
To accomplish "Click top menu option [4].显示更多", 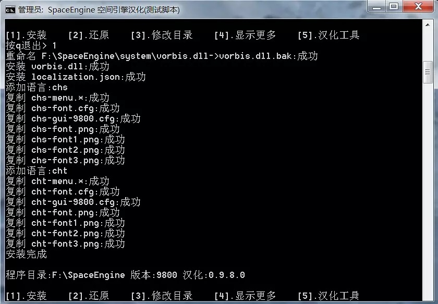I will pos(245,35).
